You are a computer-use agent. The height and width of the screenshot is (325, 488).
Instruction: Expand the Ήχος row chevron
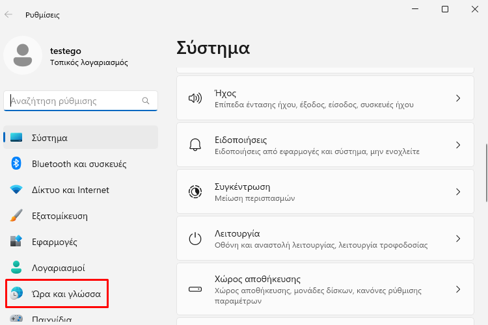click(458, 98)
